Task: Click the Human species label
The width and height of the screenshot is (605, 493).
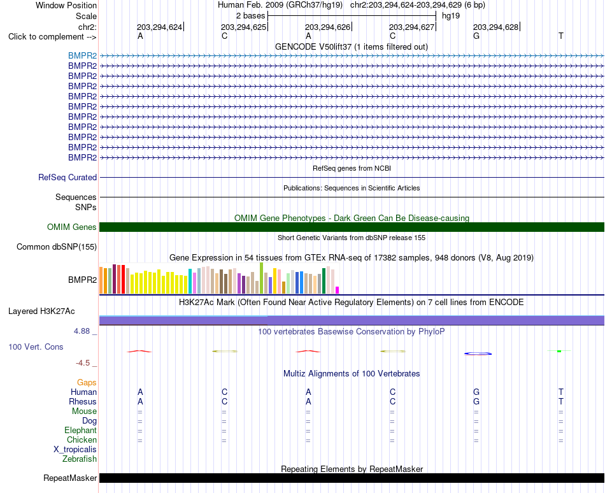Action: tap(83, 392)
